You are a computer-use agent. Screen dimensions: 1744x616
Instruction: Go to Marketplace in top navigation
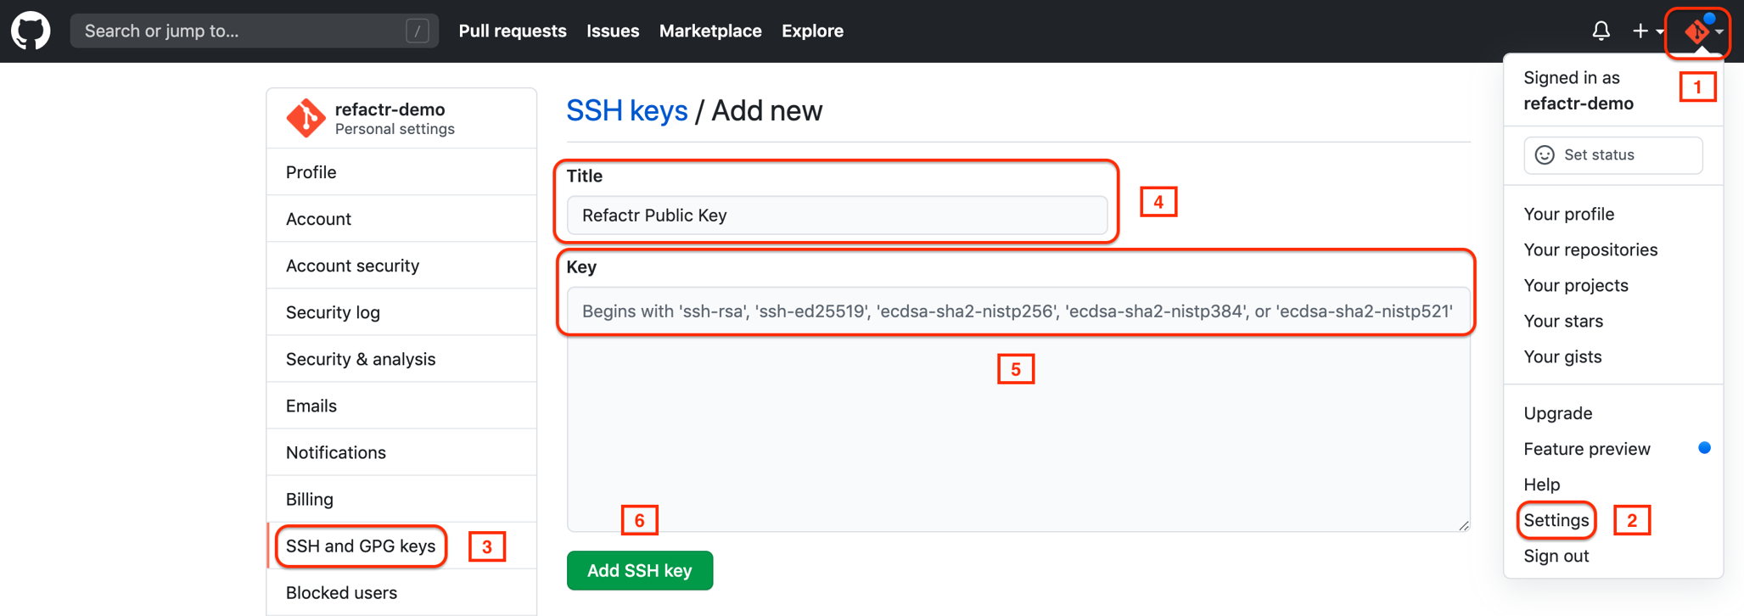(709, 31)
